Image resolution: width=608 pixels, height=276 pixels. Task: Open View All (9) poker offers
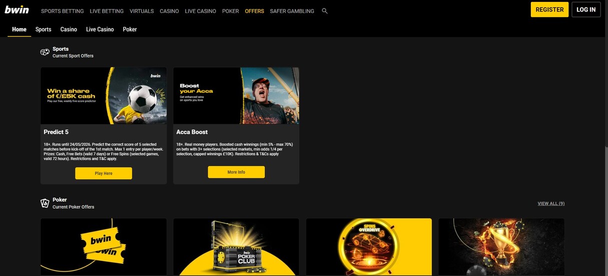(x=551, y=204)
